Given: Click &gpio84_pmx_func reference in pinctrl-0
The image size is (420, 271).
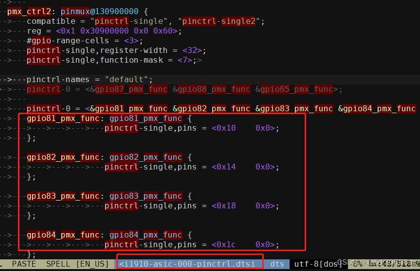Looking at the screenshot, I should (x=377, y=109).
